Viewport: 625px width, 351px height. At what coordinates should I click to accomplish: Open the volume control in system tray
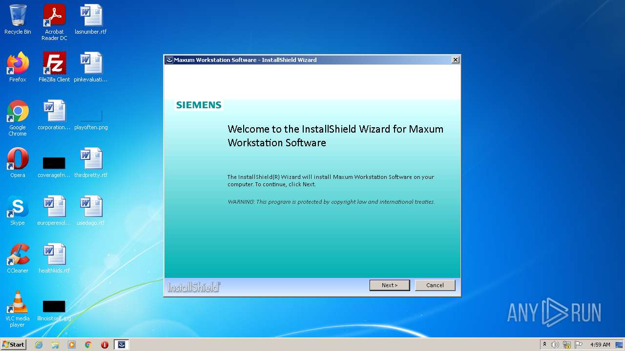click(x=555, y=345)
